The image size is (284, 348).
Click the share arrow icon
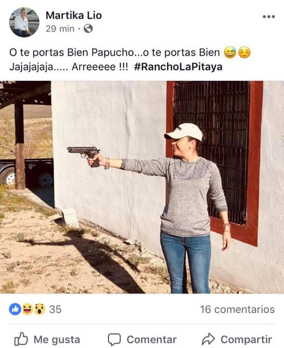[208, 339]
